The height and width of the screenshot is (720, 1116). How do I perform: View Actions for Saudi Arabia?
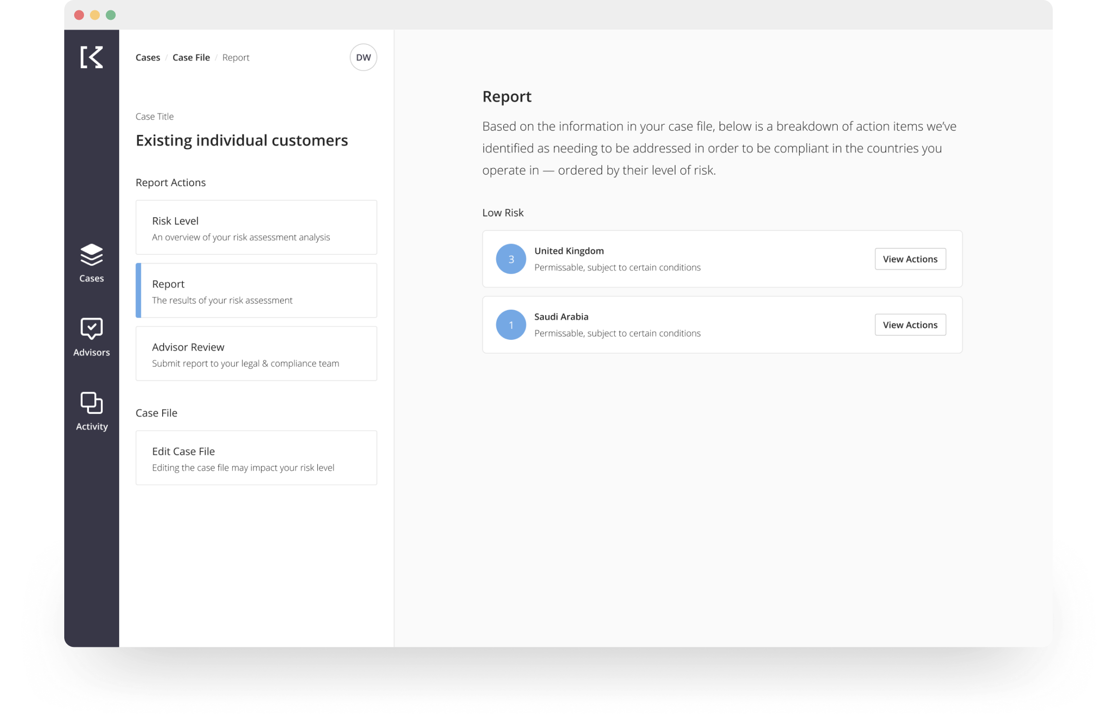point(910,324)
